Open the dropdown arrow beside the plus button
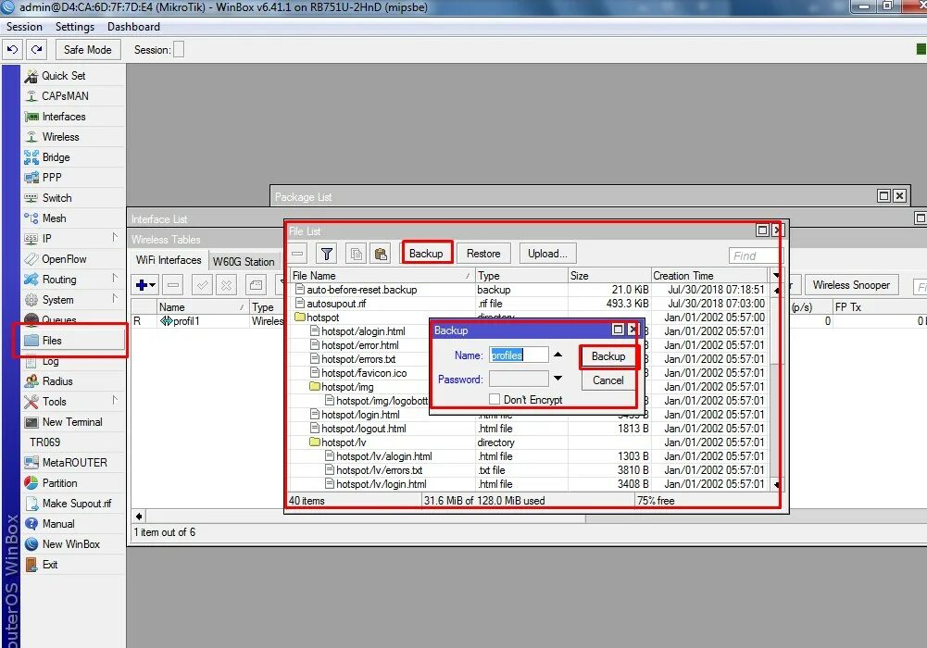The width and height of the screenshot is (927, 648). coord(153,285)
